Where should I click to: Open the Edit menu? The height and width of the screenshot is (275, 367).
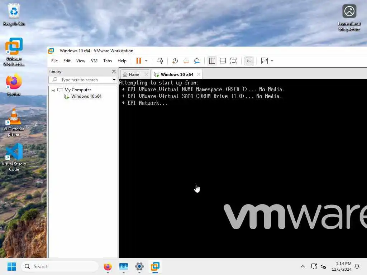point(67,61)
